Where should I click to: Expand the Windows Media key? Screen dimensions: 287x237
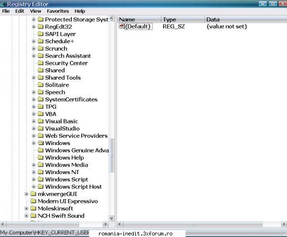pyautogui.click(x=33, y=165)
